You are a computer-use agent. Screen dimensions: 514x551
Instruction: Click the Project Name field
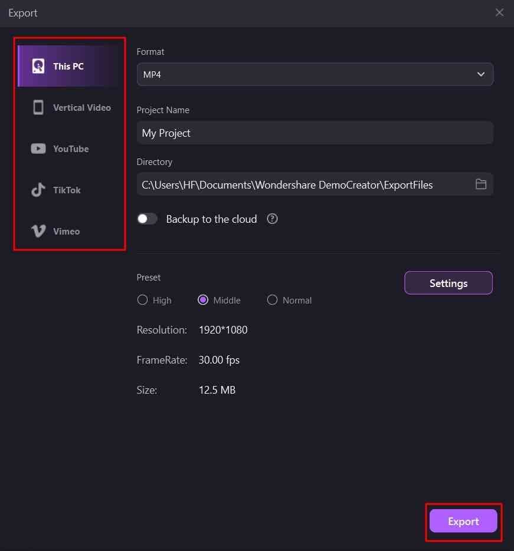click(x=315, y=133)
